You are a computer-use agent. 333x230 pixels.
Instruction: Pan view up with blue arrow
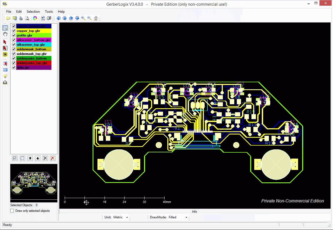[x=71, y=18]
